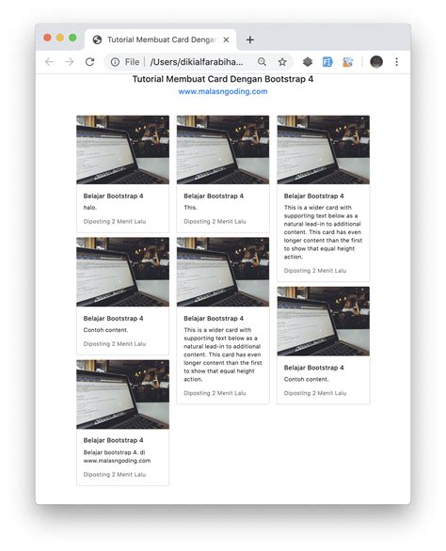Viewport: 446px width, 551px height.
Task: Go back using the browser back arrow
Action: 50,62
